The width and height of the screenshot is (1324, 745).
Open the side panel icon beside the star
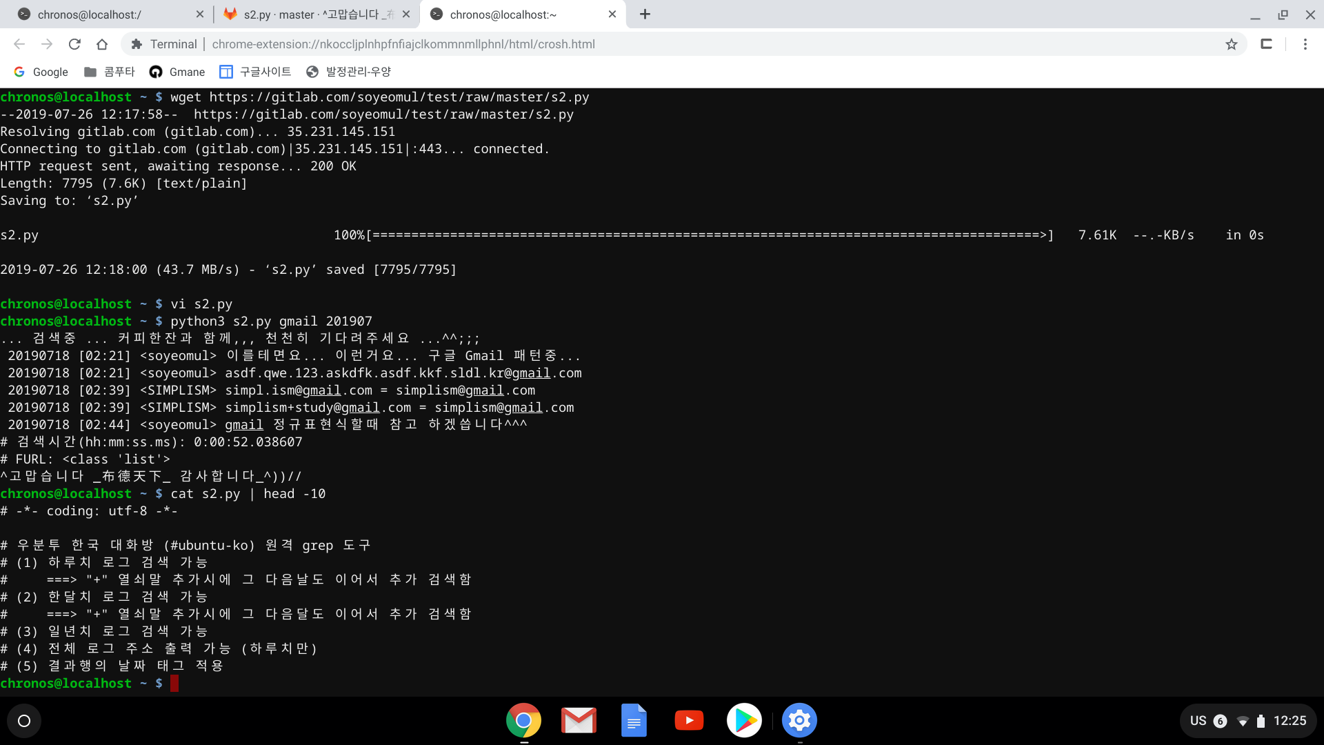click(1267, 43)
